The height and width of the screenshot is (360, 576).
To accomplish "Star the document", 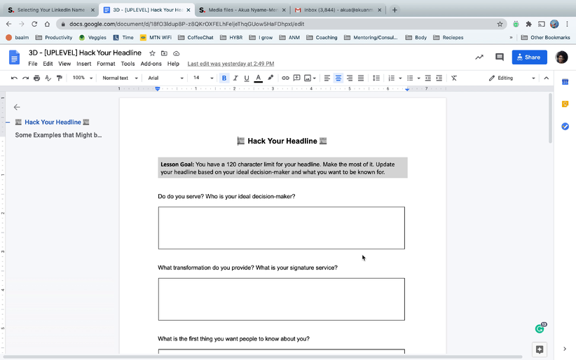I will coord(152,53).
